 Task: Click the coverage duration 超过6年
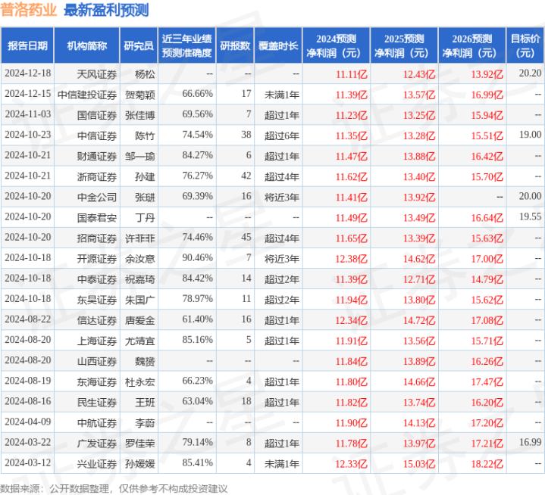click(x=282, y=135)
